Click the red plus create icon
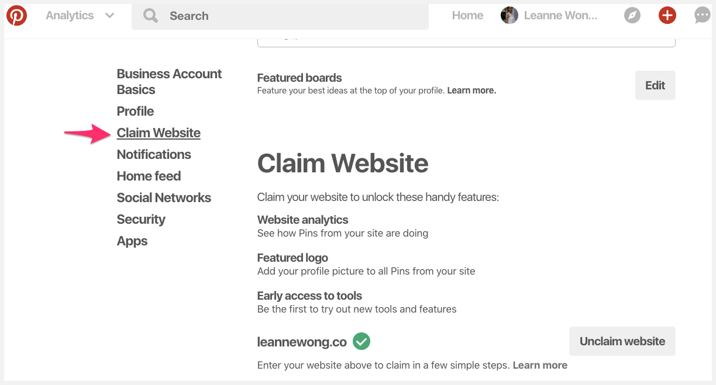The width and height of the screenshot is (716, 385). click(x=667, y=15)
